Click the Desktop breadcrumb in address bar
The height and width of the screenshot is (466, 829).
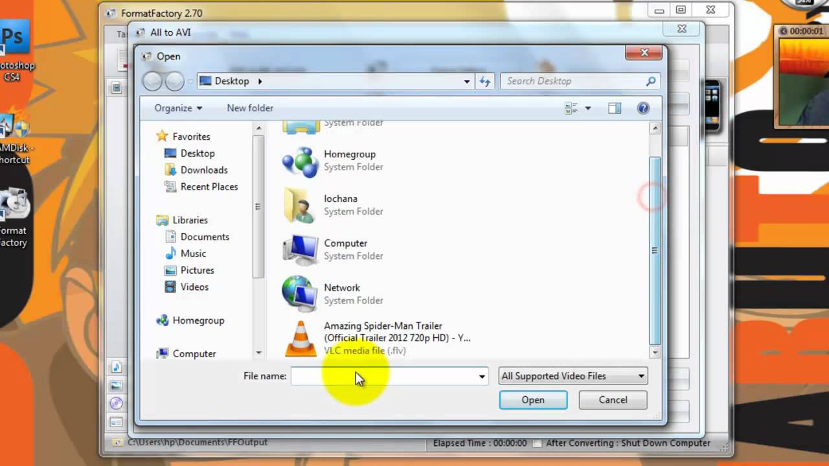[x=232, y=81]
